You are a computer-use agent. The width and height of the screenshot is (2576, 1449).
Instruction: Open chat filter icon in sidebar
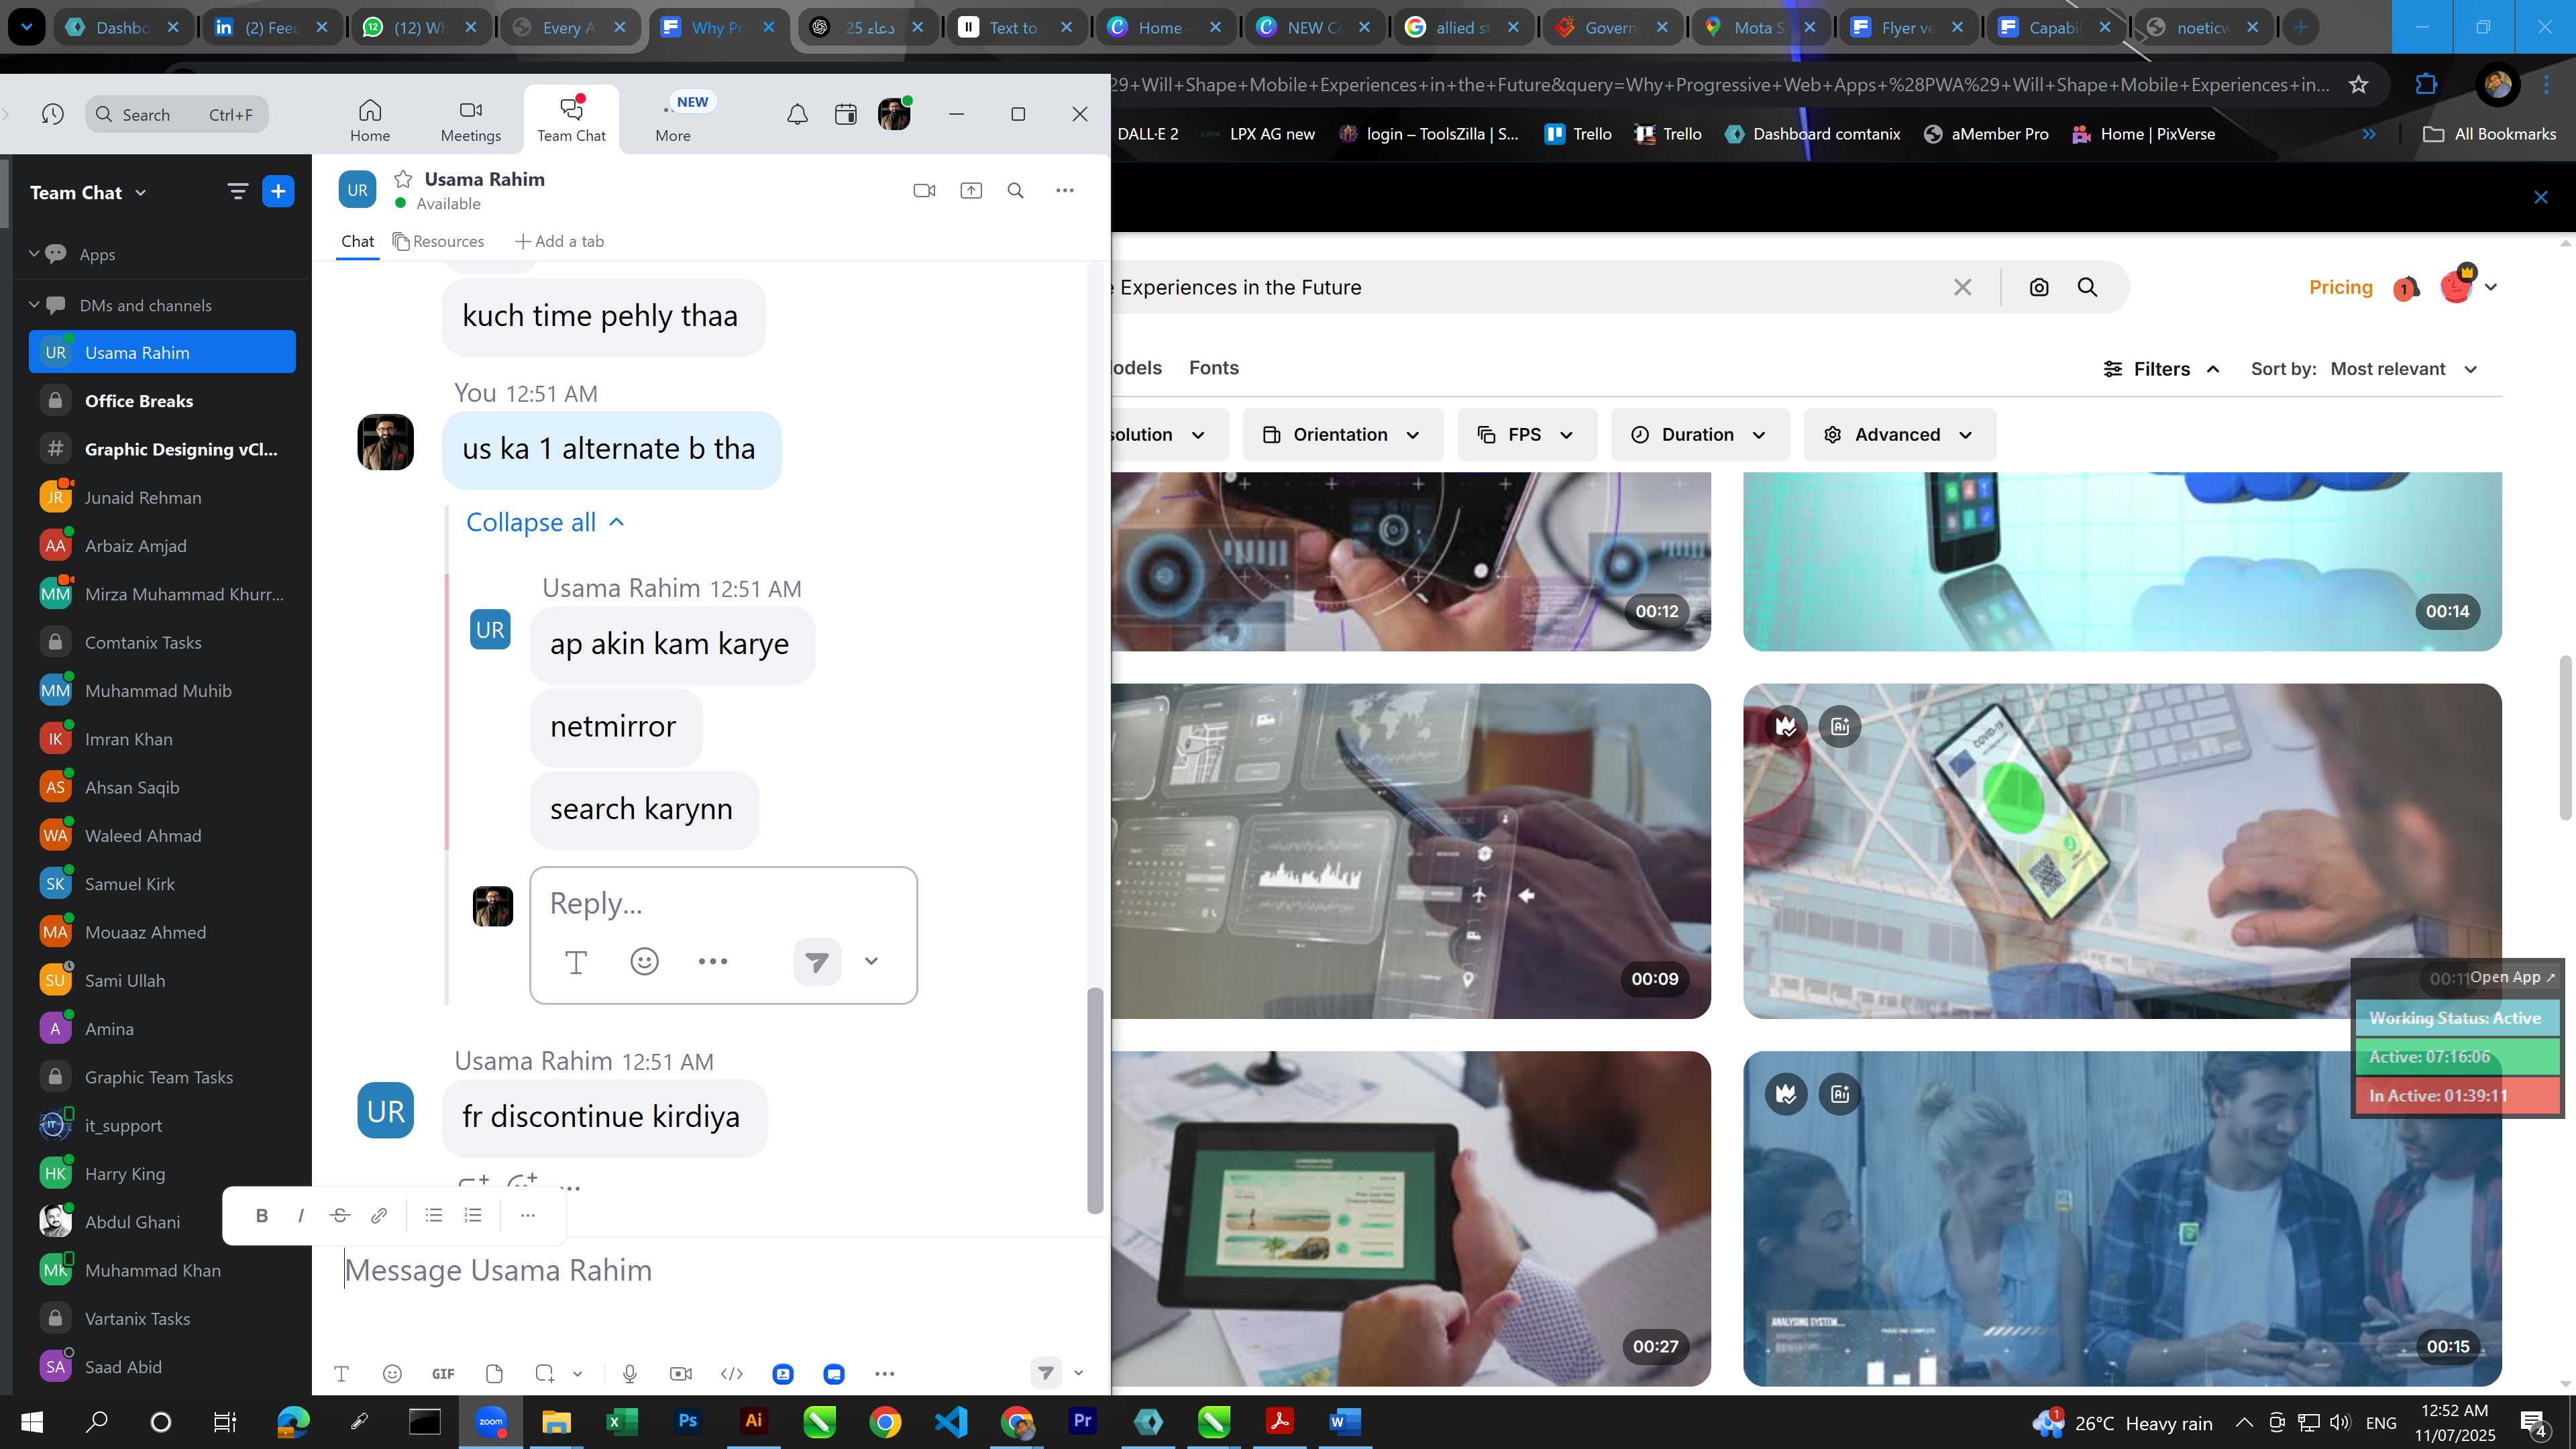tap(237, 191)
